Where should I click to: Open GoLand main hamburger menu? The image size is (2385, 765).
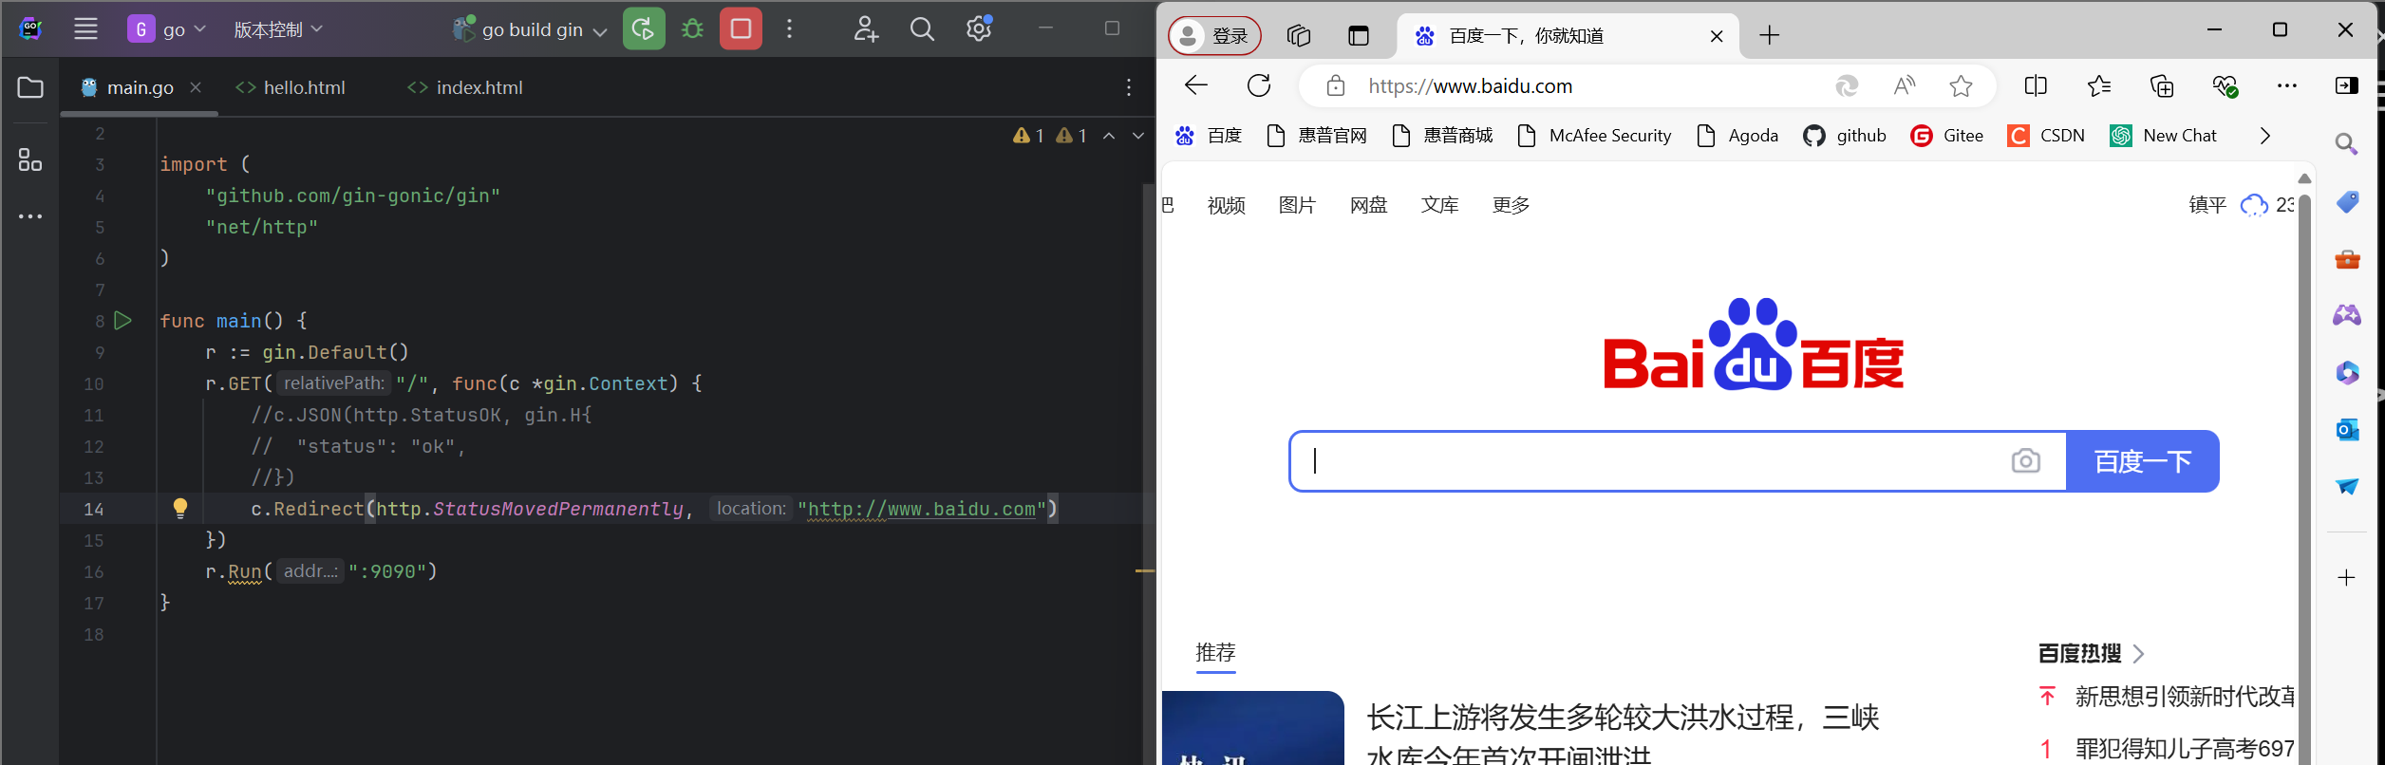coord(85,29)
